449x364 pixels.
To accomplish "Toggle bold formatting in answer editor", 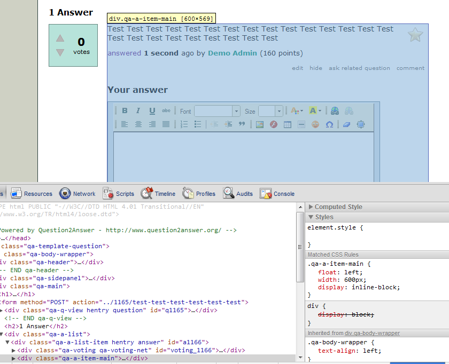I will (125, 111).
